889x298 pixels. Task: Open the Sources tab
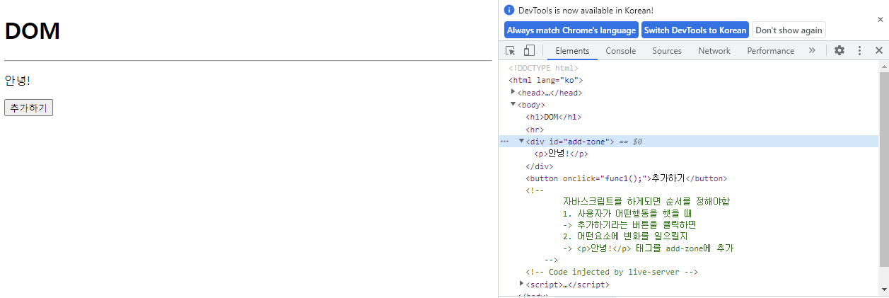pyautogui.click(x=666, y=50)
